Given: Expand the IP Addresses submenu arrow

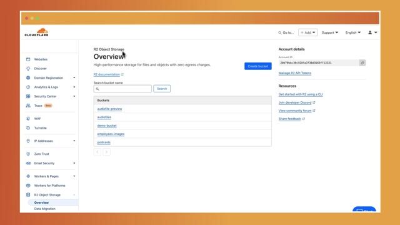Looking at the screenshot, I should [74, 141].
